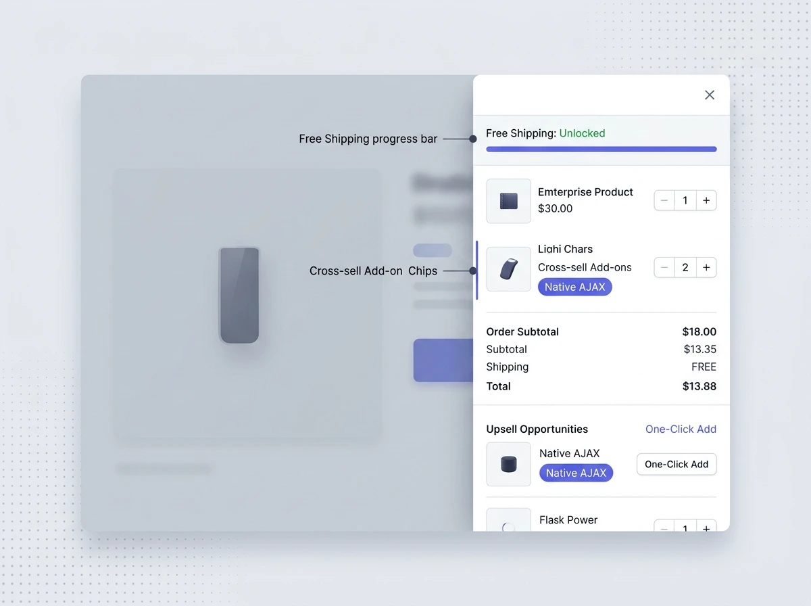Viewport: 811px width, 606px height.
Task: Click the Unlocked status text
Action: [x=582, y=133]
